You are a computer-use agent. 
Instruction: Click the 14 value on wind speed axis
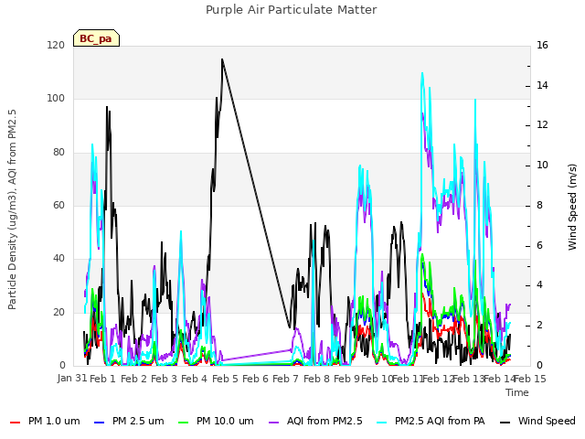click(542, 85)
